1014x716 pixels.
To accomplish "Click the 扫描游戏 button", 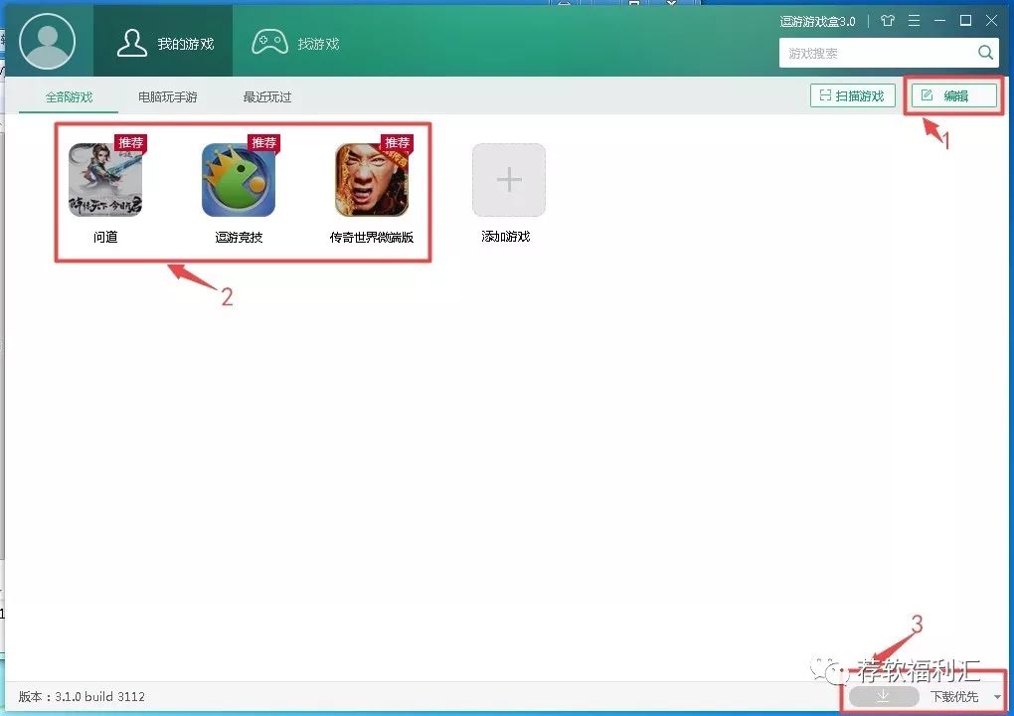I will pos(851,94).
